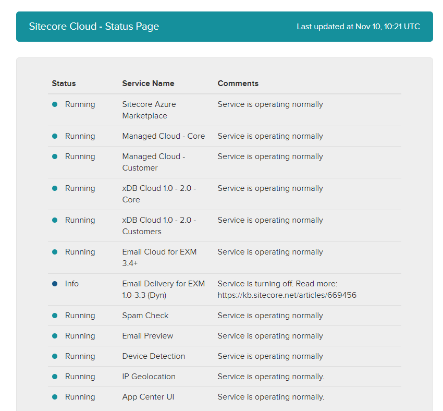The width and height of the screenshot is (443, 411).
Task: Click Running label for Email Preview
Action: pos(80,336)
